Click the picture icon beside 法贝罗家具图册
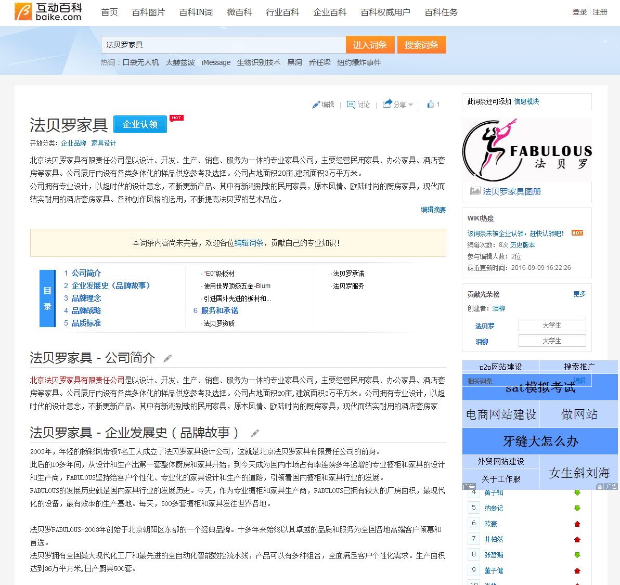This screenshot has width=620, height=585. click(475, 191)
